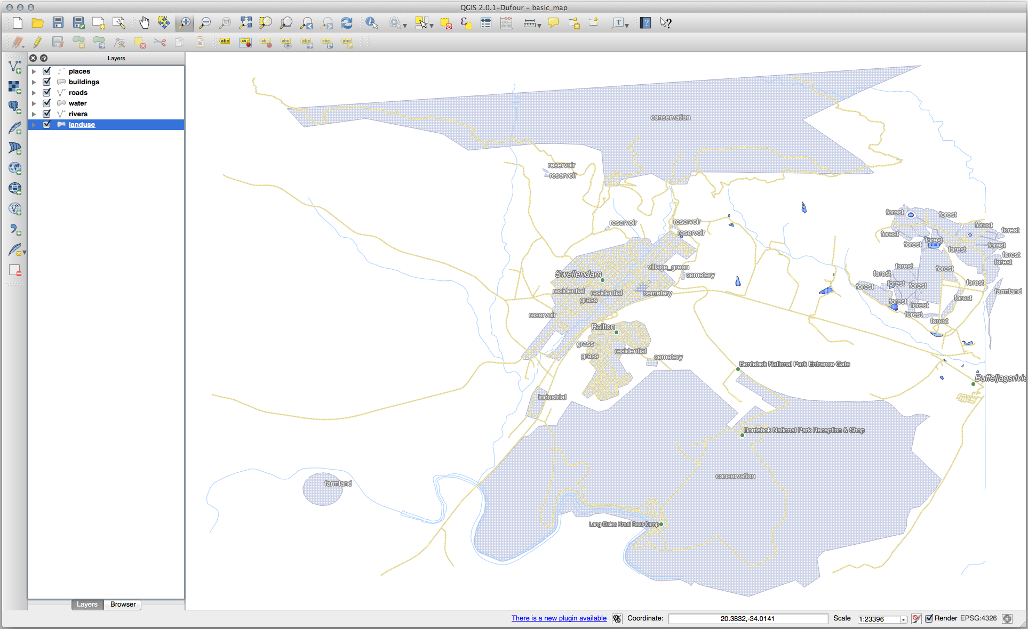
Task: Click the Zoom Out magnifier tool
Action: (204, 22)
